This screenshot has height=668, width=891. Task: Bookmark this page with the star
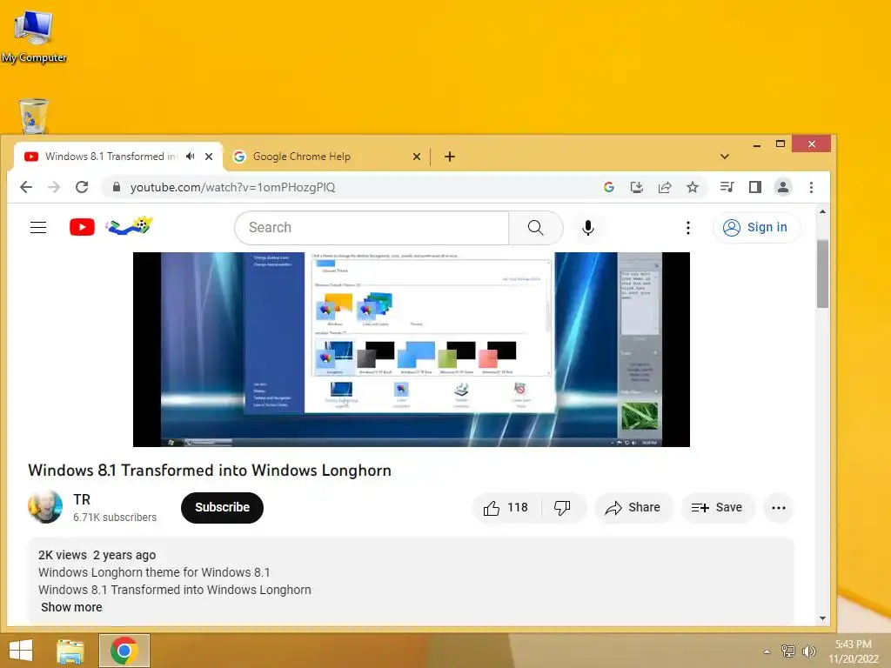(692, 188)
